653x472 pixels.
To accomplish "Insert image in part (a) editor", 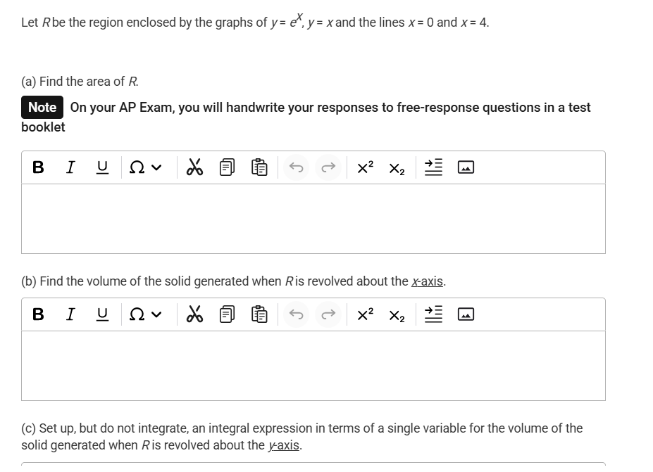I will click(466, 167).
